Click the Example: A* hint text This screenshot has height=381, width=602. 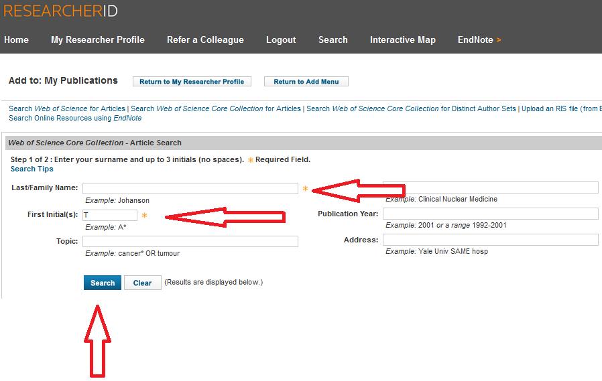tap(105, 227)
